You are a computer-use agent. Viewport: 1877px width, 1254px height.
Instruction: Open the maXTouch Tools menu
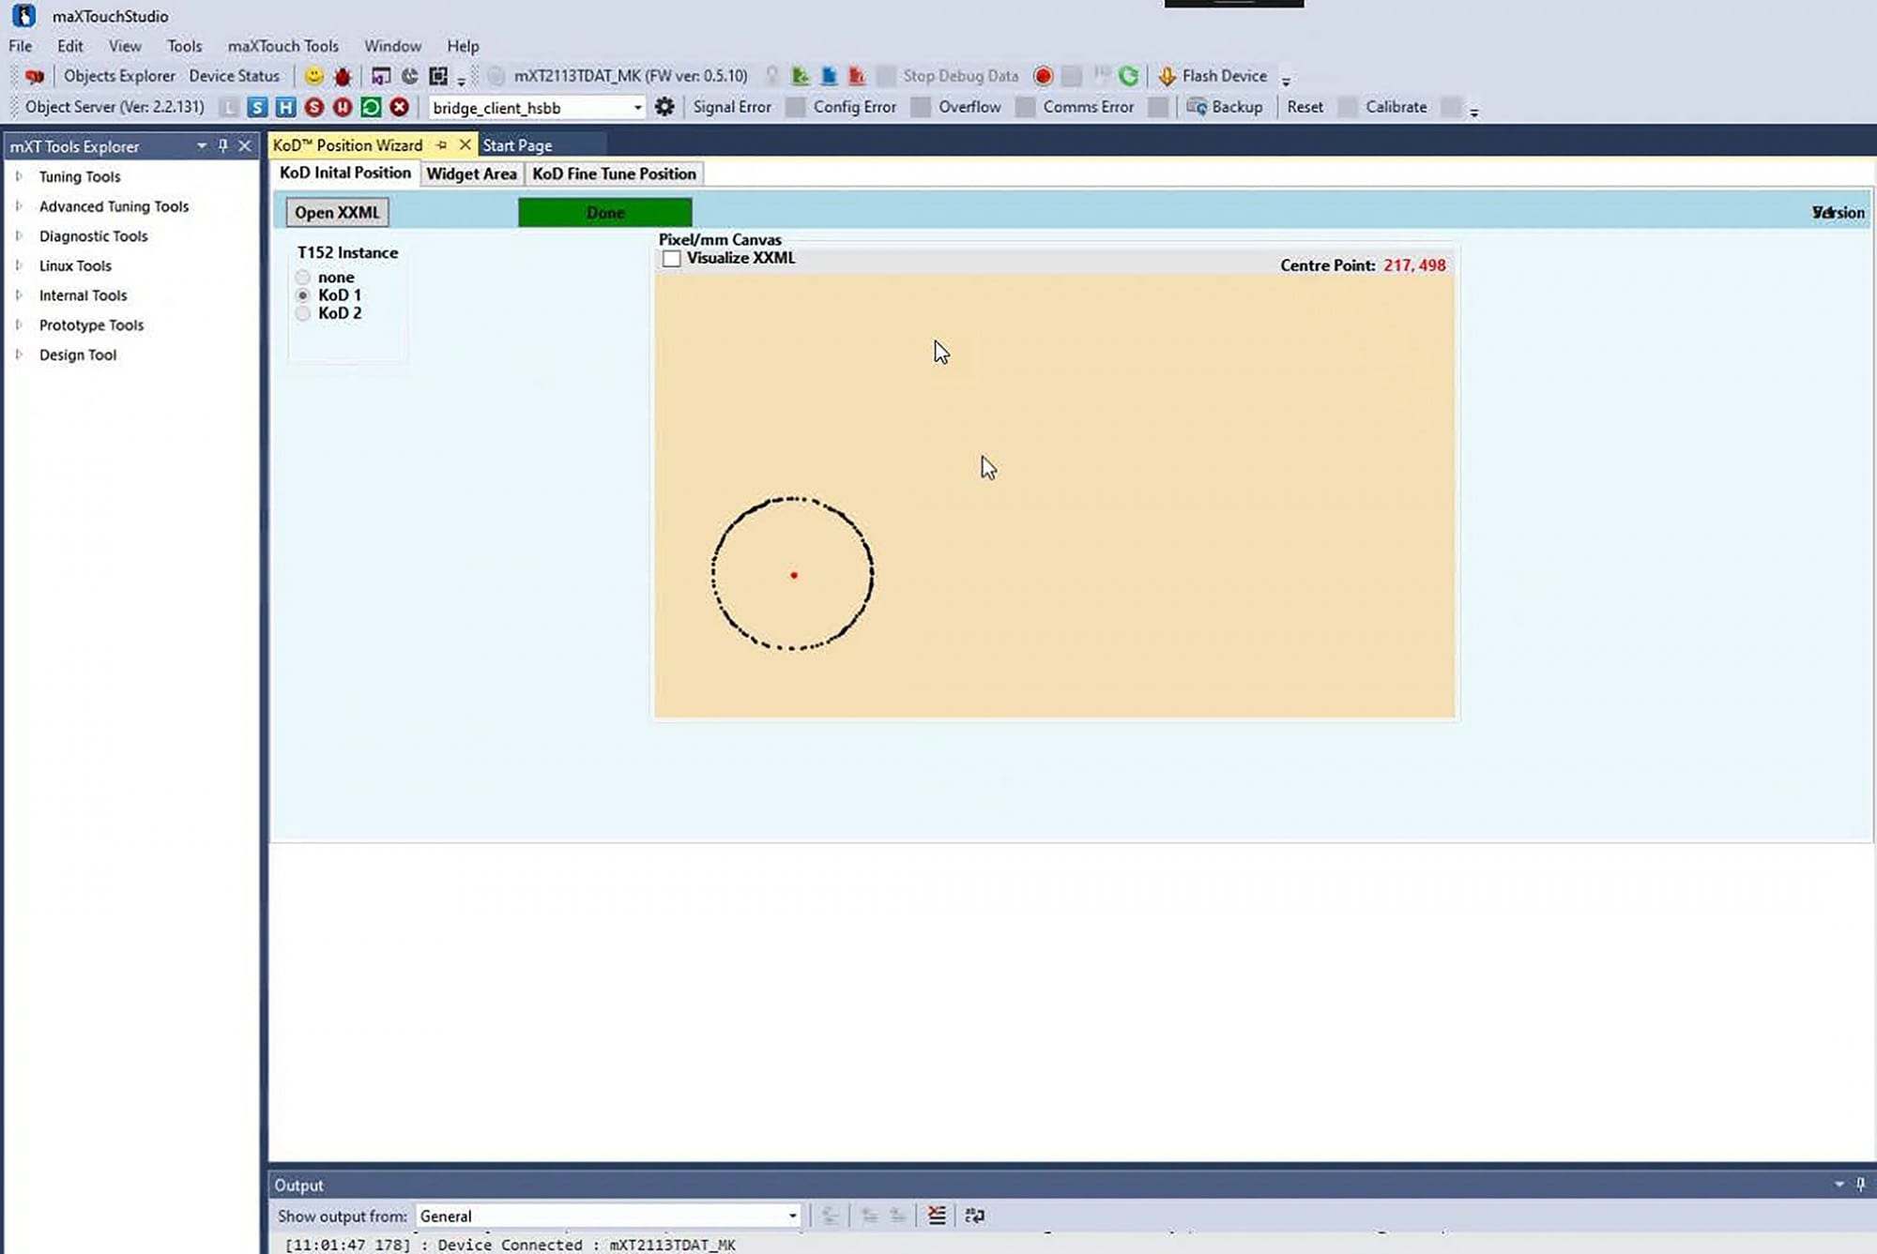[282, 46]
